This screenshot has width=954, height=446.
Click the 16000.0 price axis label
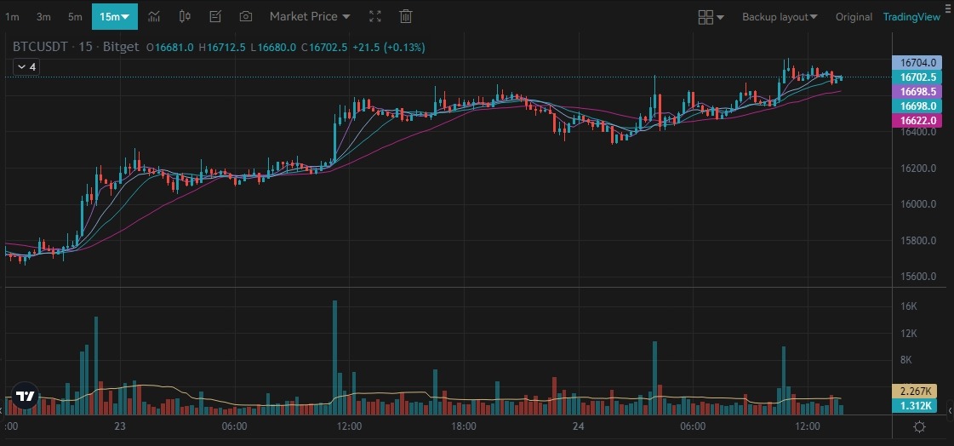coord(918,203)
